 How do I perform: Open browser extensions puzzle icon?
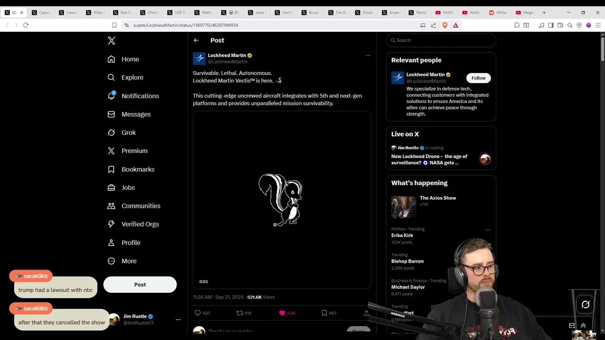point(517,25)
